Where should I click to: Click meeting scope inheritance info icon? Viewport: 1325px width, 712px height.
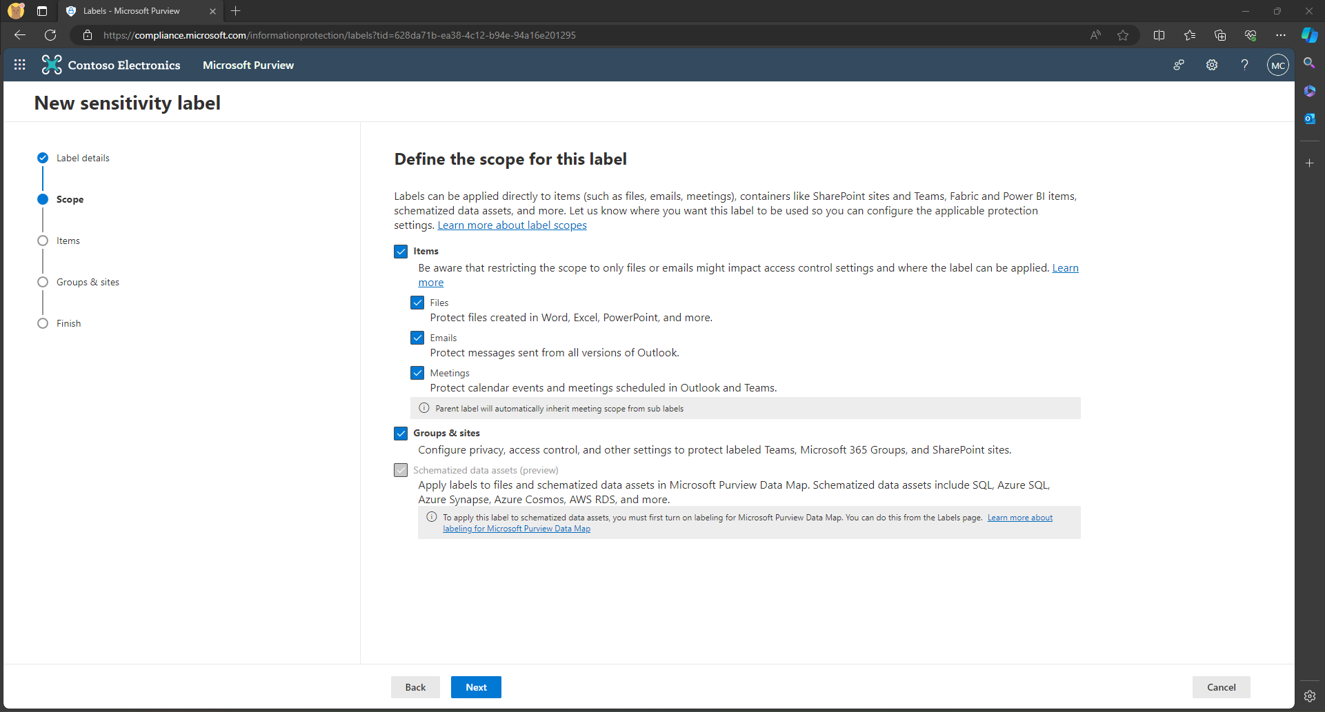click(x=424, y=408)
